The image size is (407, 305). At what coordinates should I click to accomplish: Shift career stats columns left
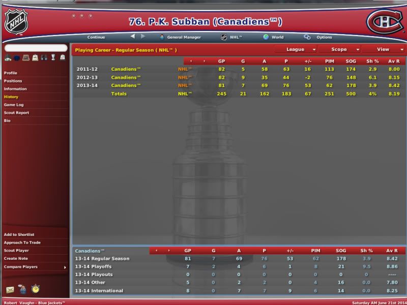[x=191, y=61]
